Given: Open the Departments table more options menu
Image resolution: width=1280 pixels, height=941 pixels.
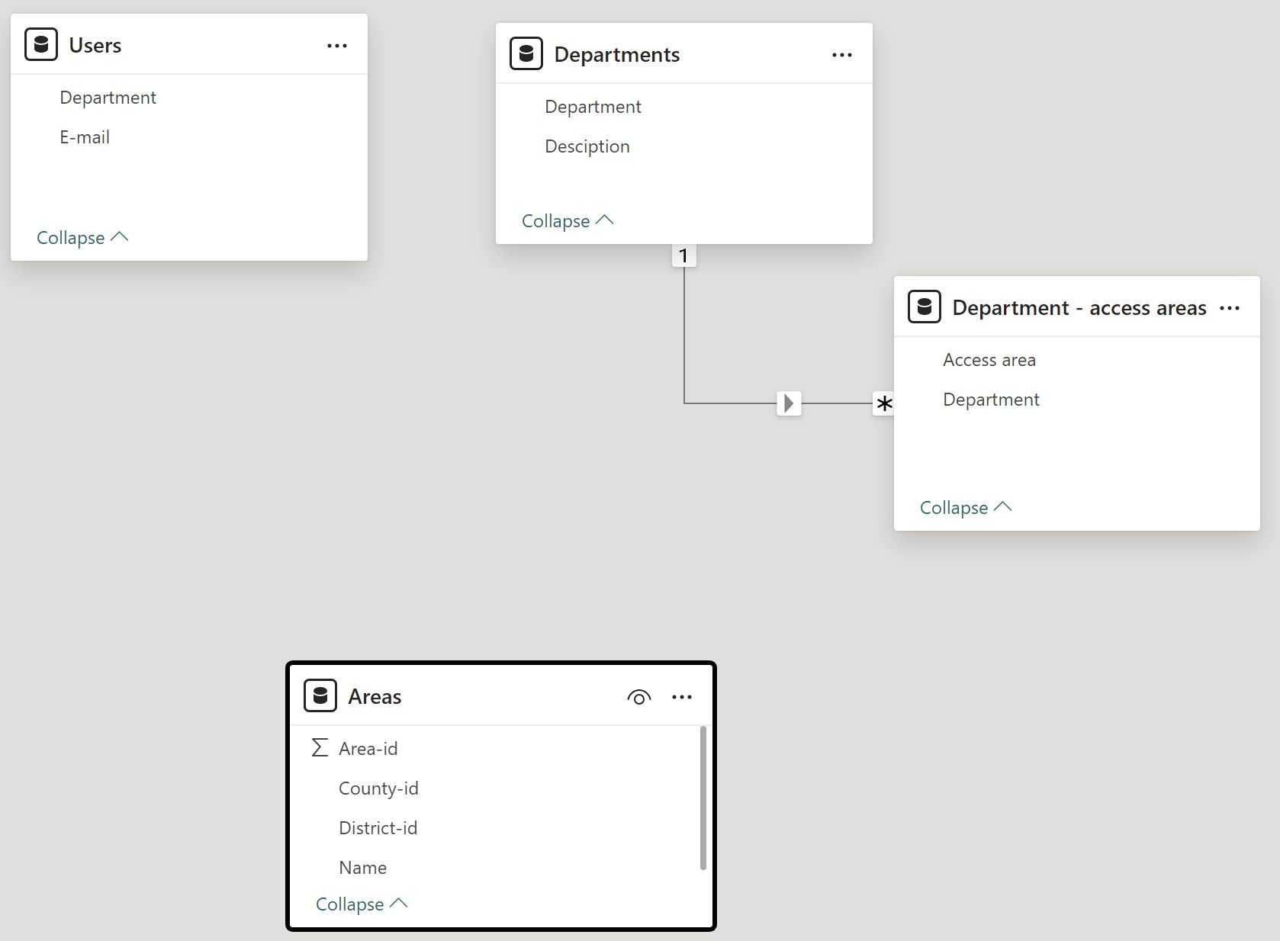Looking at the screenshot, I should pyautogui.click(x=842, y=55).
